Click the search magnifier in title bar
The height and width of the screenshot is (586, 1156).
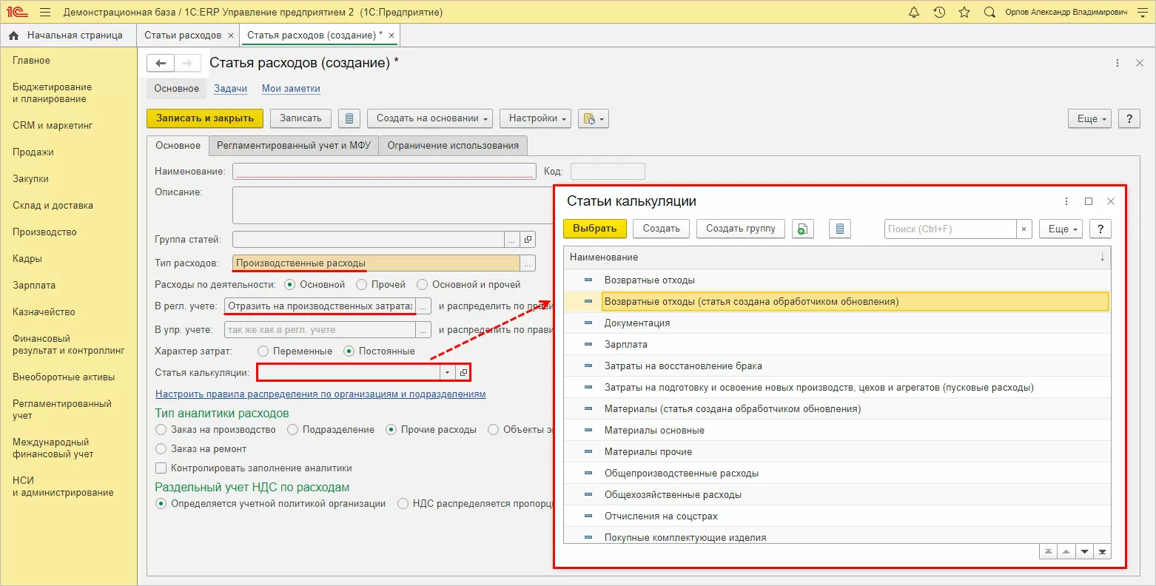pos(989,13)
